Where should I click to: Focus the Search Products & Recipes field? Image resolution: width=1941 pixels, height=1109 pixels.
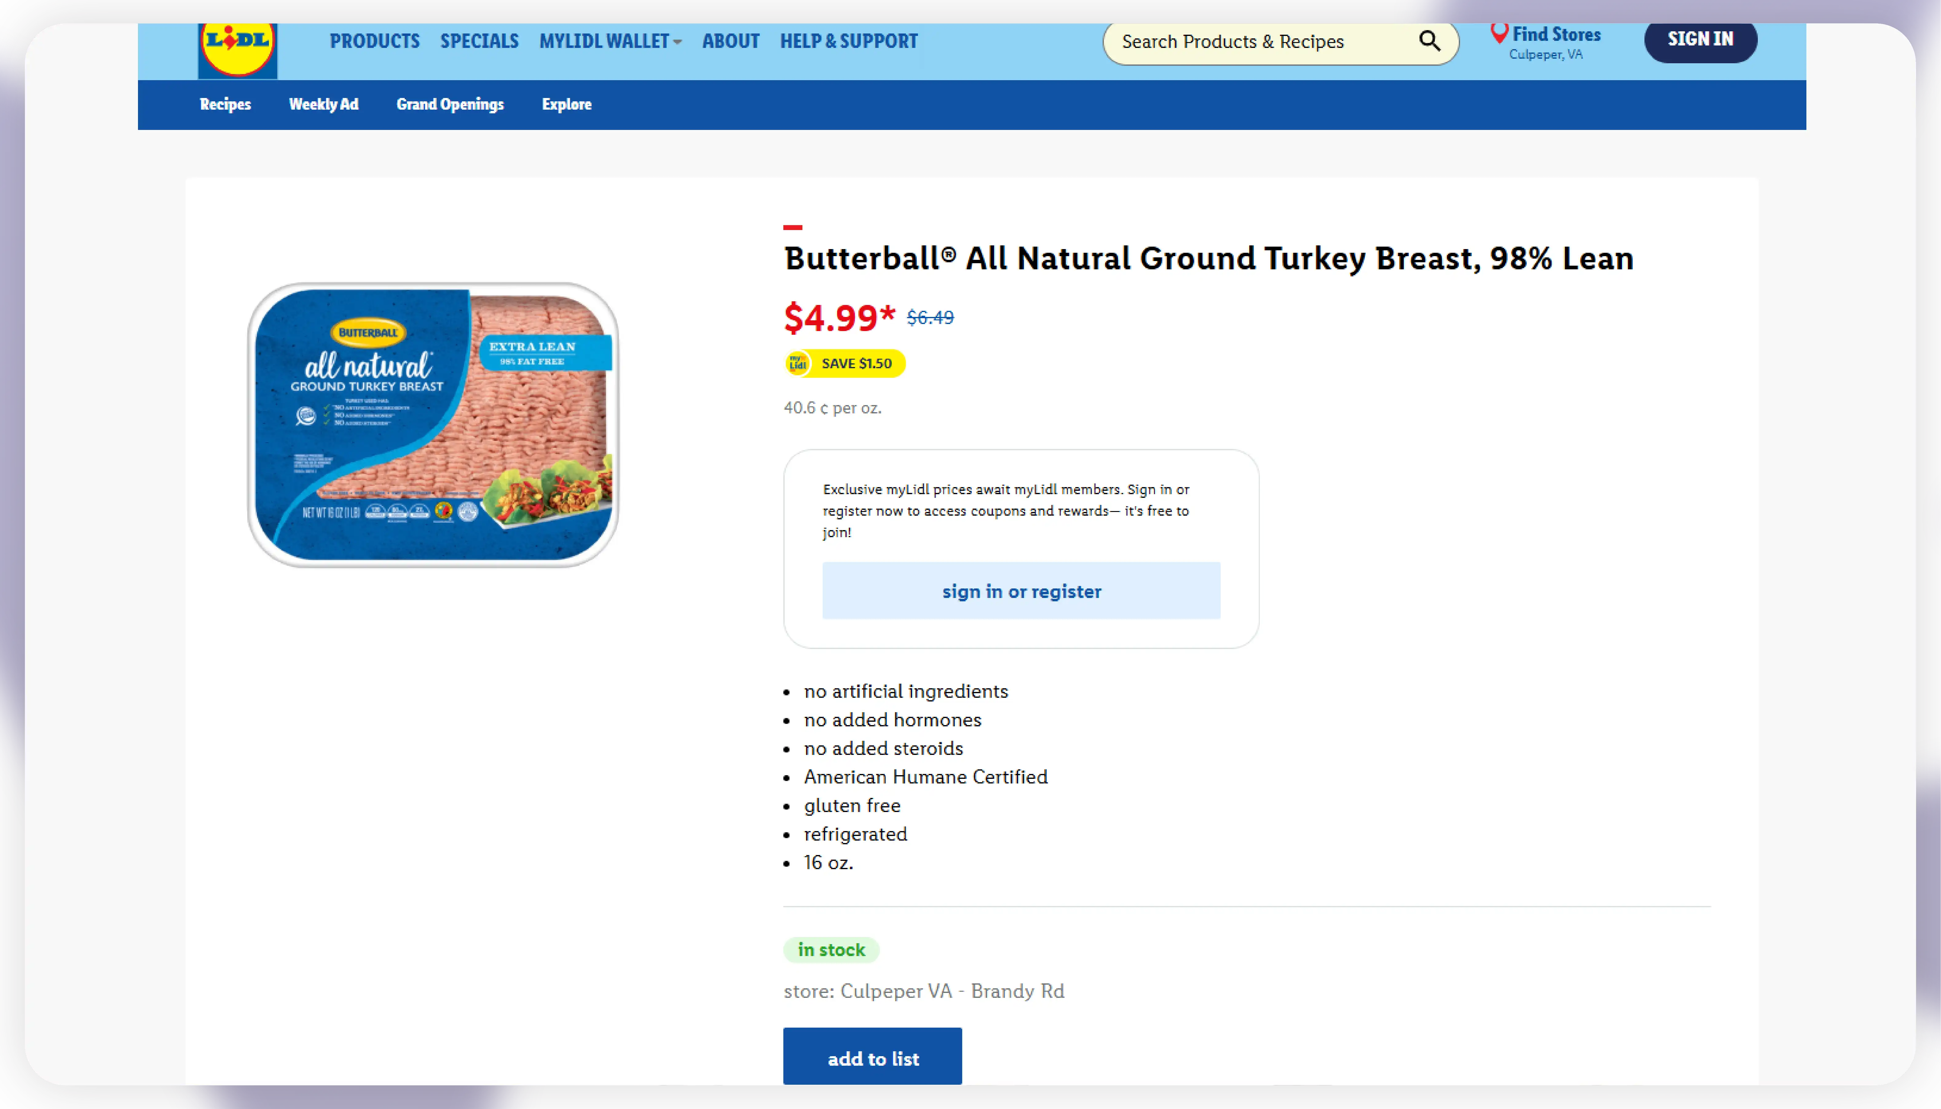(x=1258, y=42)
